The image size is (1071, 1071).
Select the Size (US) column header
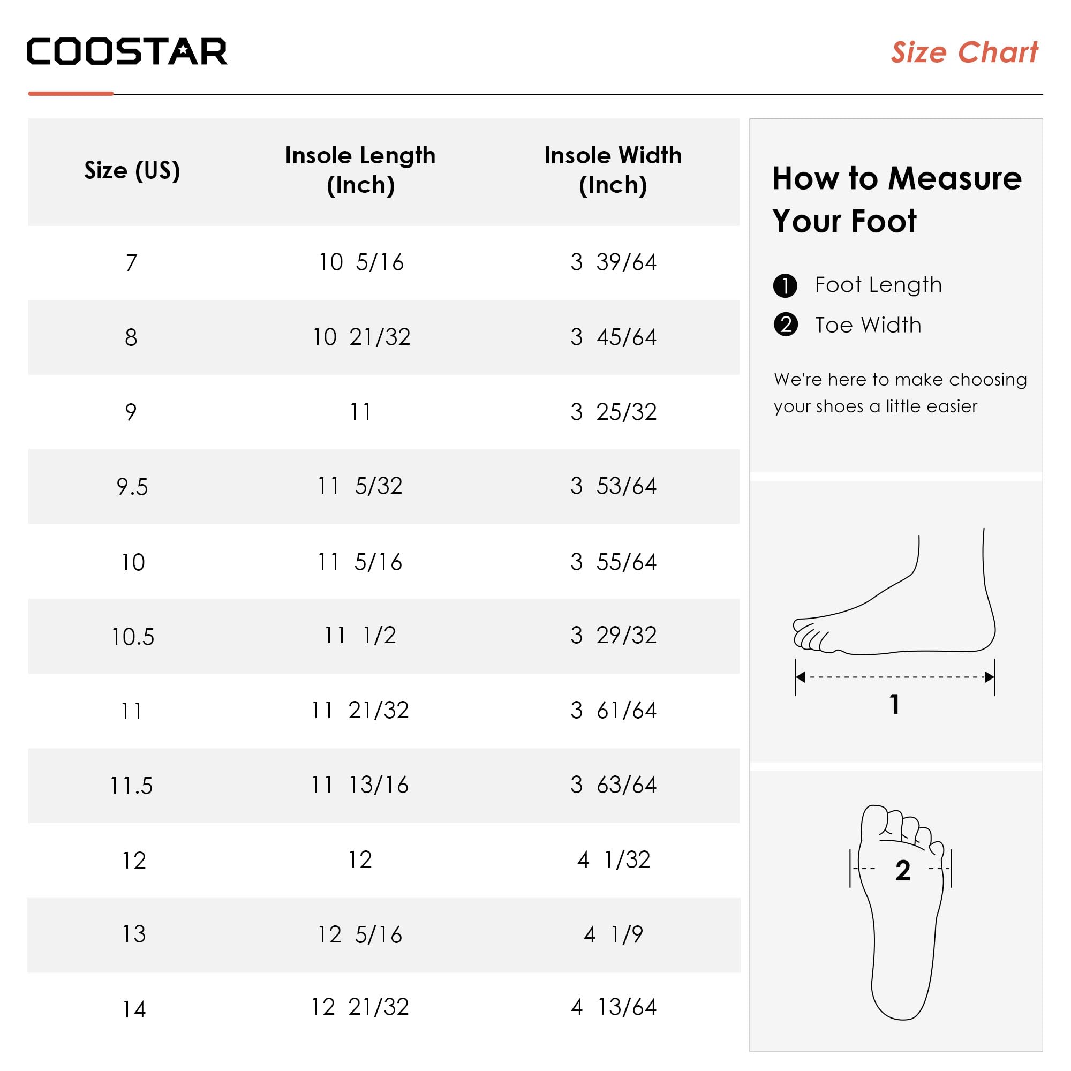coord(132,170)
